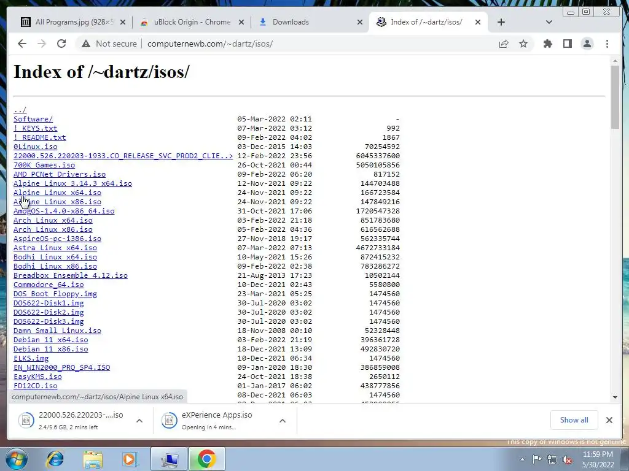Viewport: 629px width, 471px height.
Task: Open the profile avatar menu
Action: 587,44
